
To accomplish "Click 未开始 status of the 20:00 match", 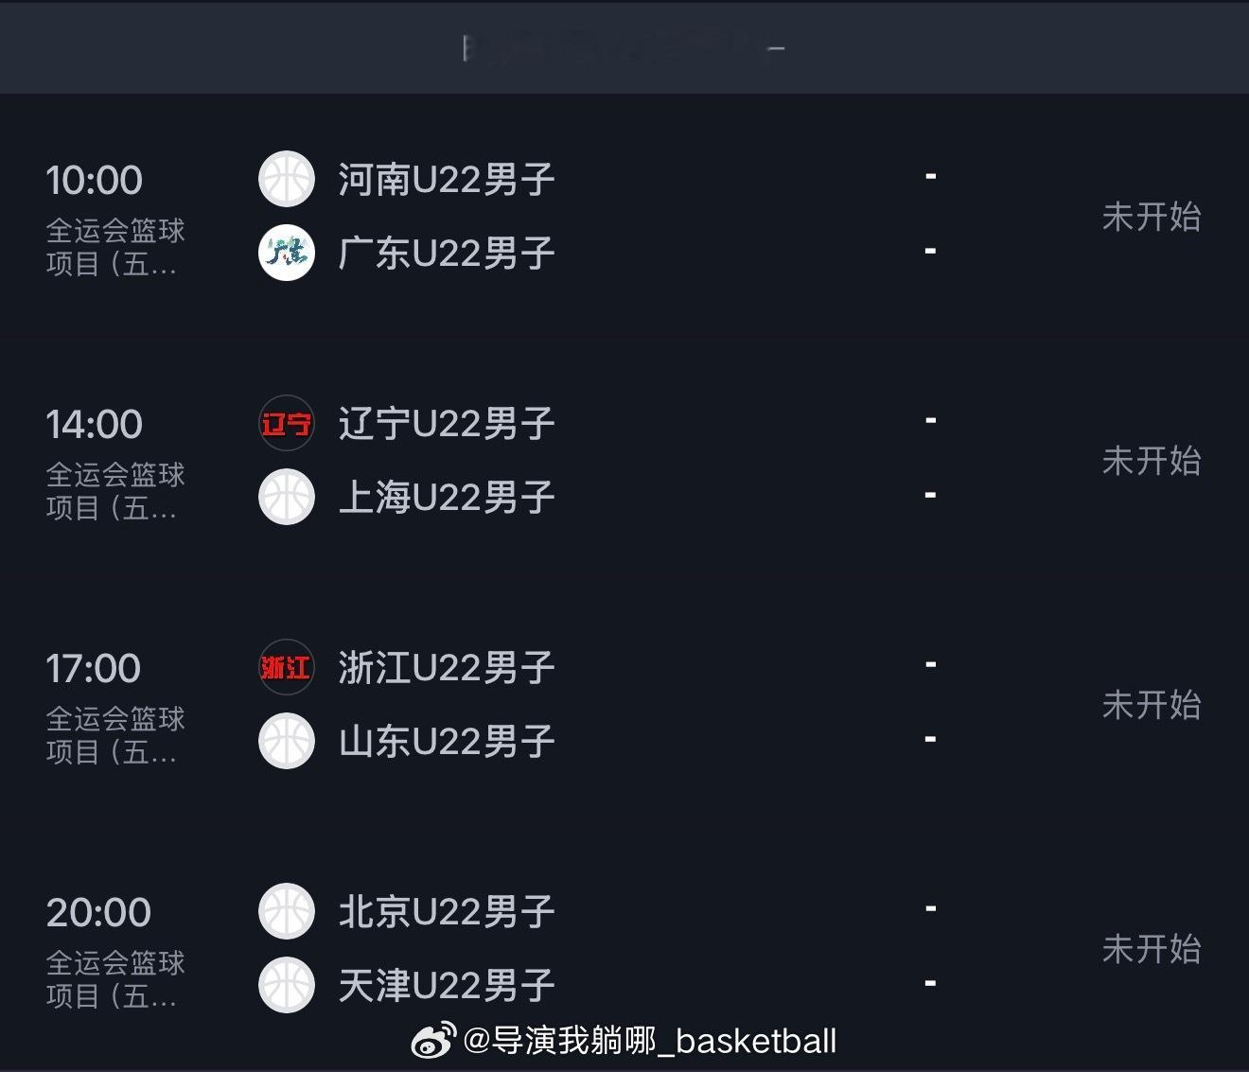I will [x=1151, y=949].
